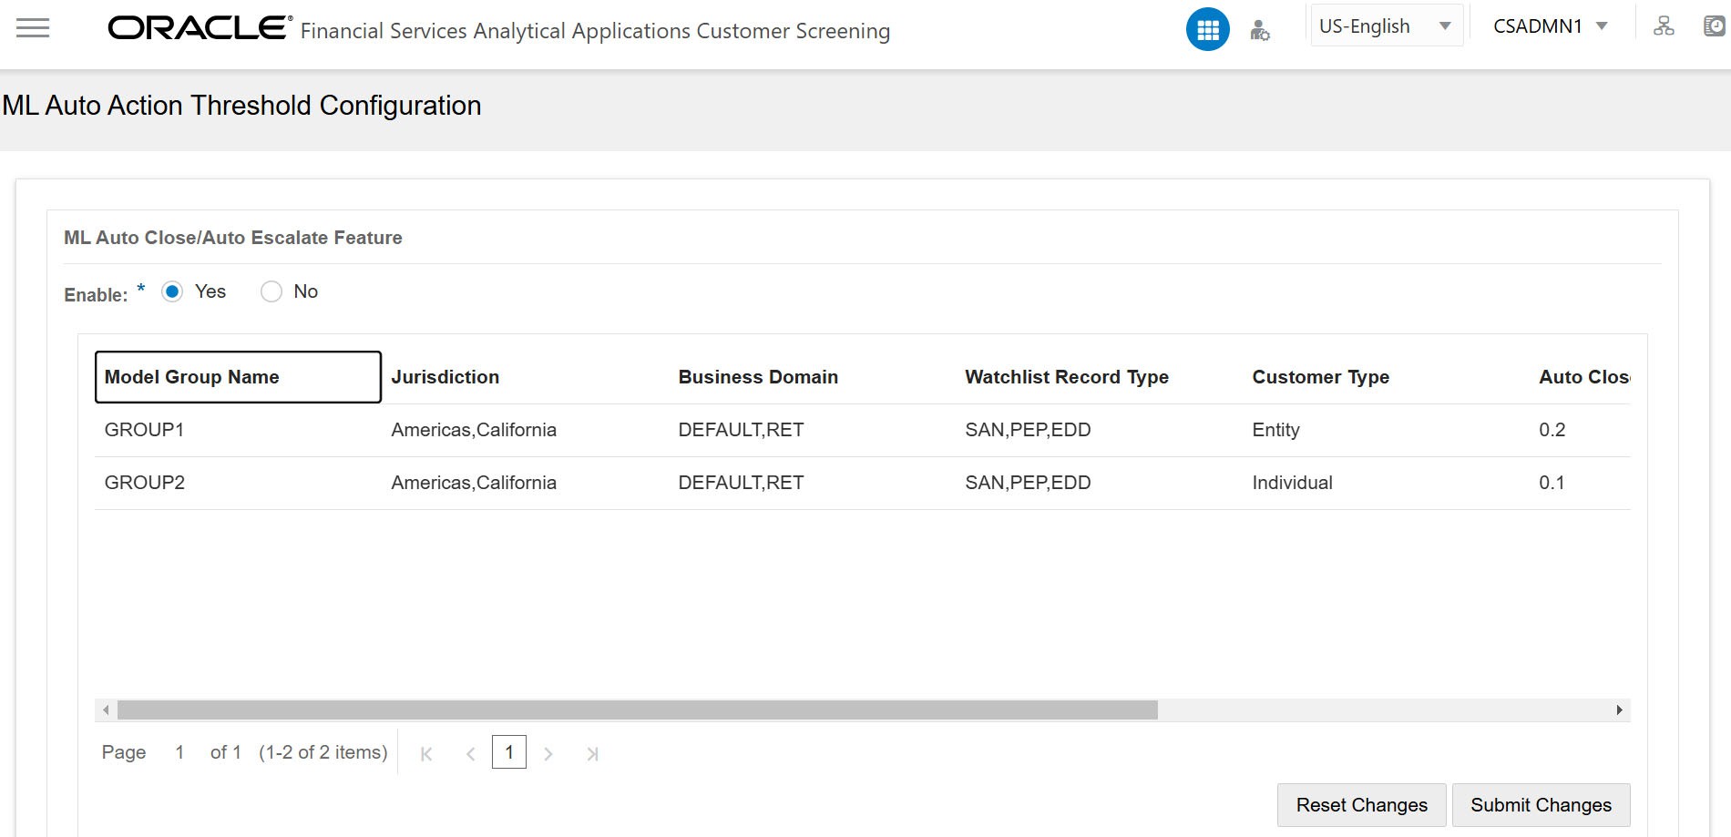Viewport: 1731px width, 837px height.
Task: Jump to last page using pagination icon
Action: (592, 753)
